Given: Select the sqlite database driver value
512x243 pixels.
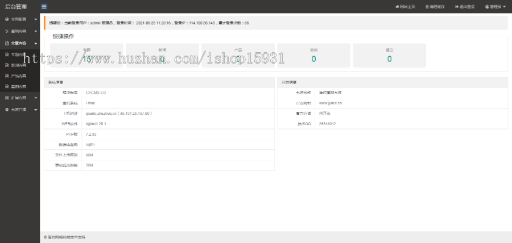Looking at the screenshot, I should click(90, 145).
